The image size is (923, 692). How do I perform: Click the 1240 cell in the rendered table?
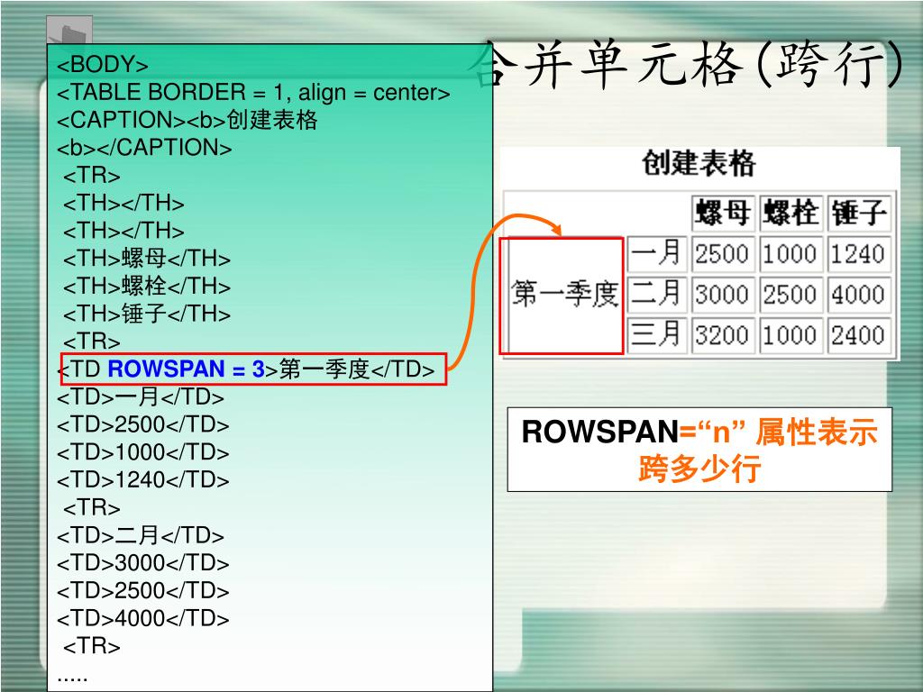[859, 253]
